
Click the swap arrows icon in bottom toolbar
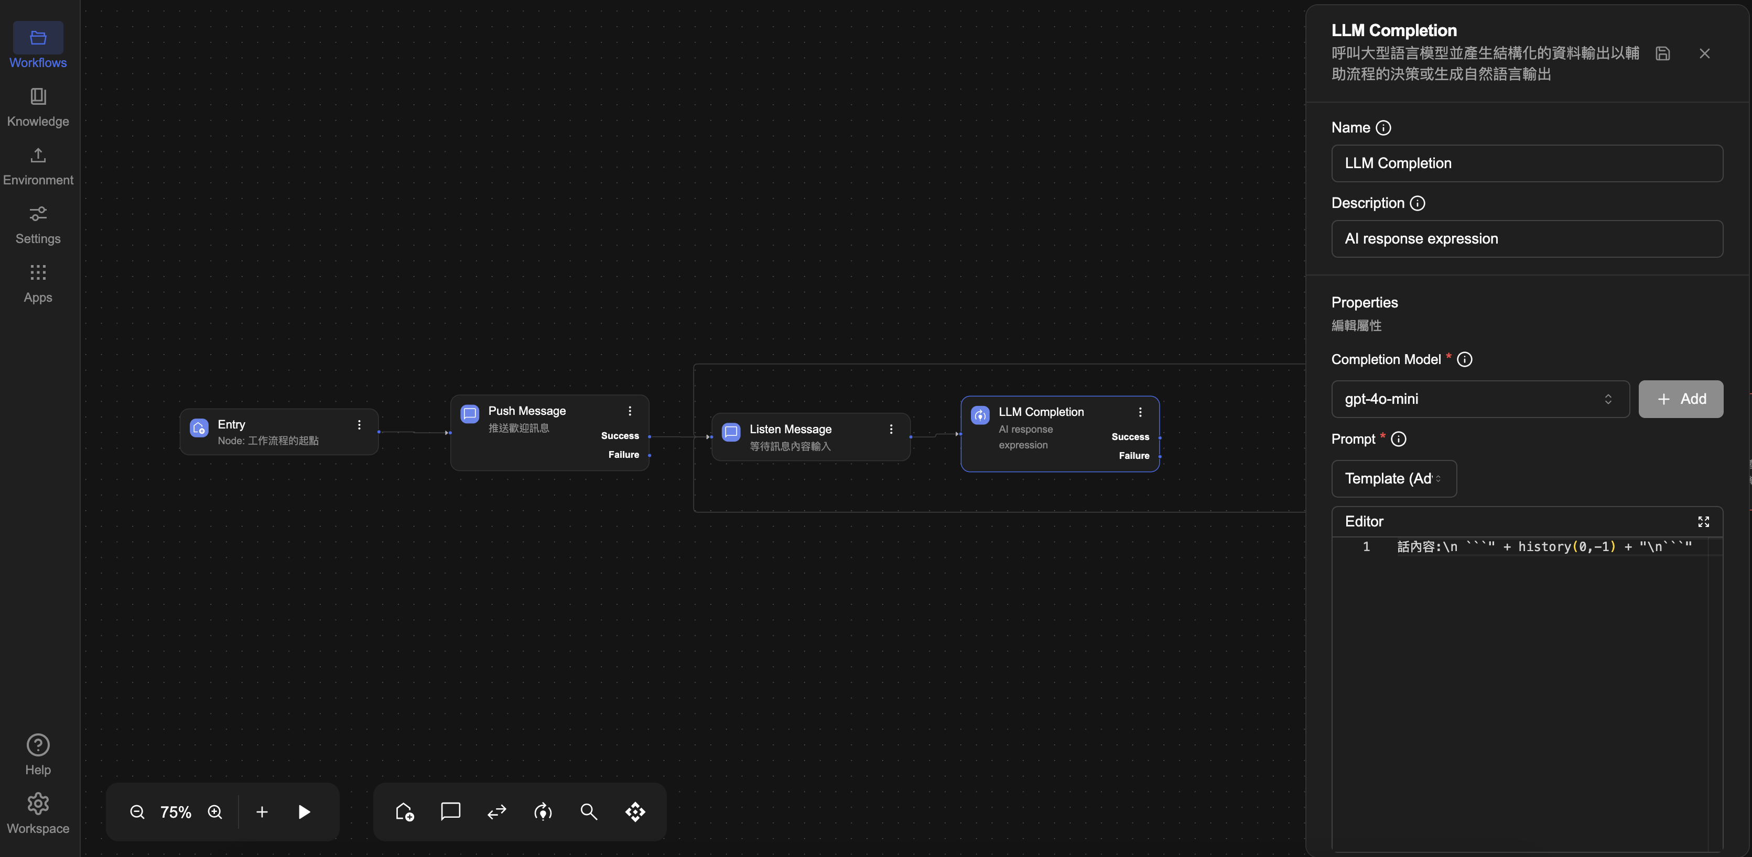pos(496,811)
